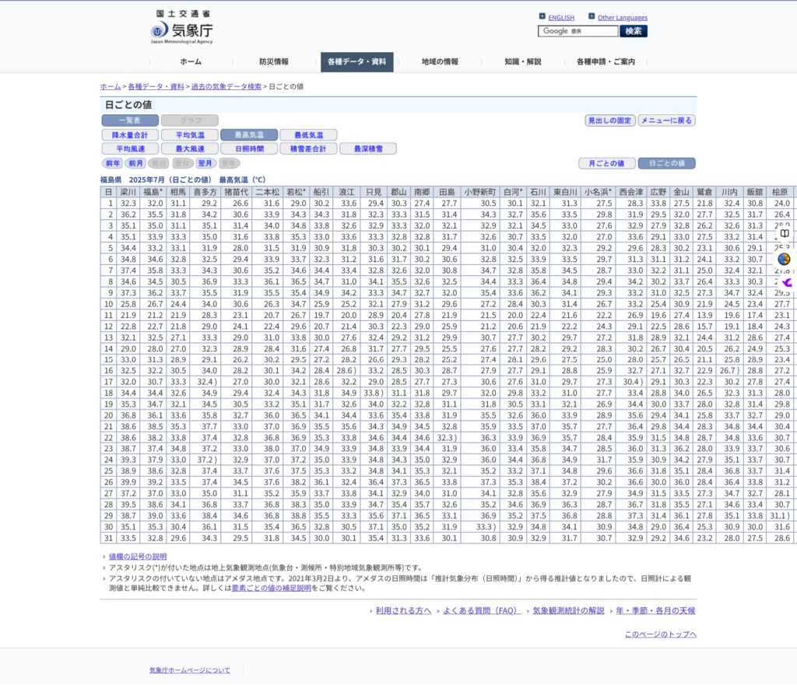The height and width of the screenshot is (685, 797).
Task: Click the floating colorful brain icon
Action: tap(785, 259)
